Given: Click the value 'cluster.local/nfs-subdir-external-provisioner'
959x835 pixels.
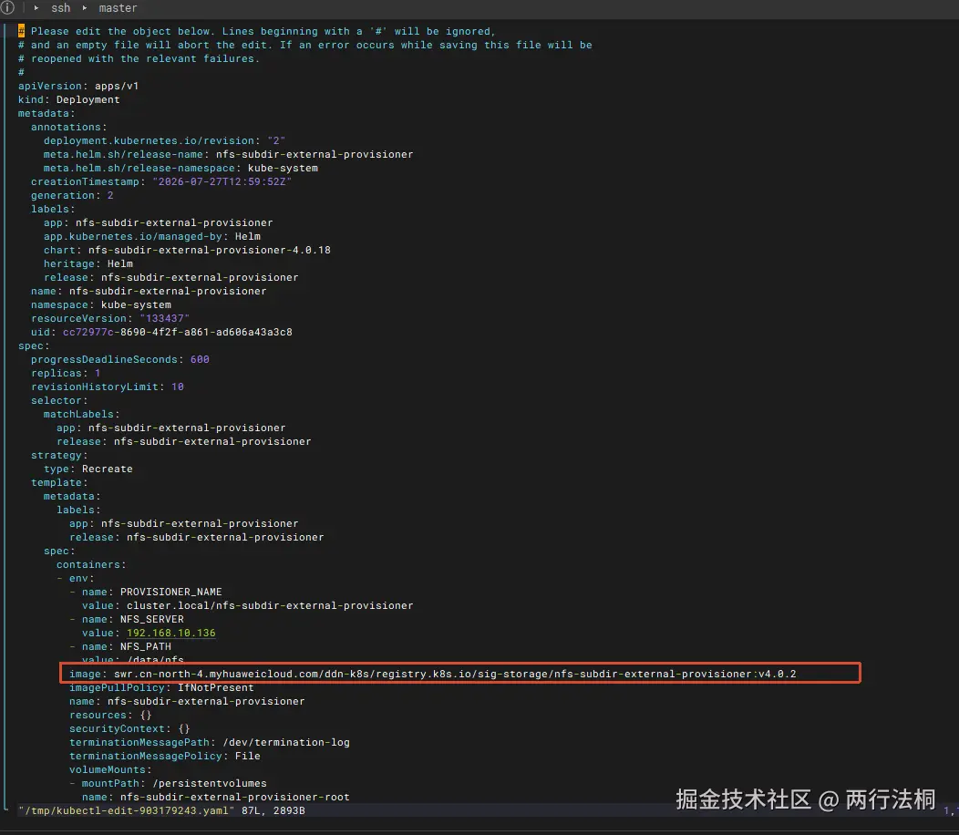Looking at the screenshot, I should pos(270,605).
